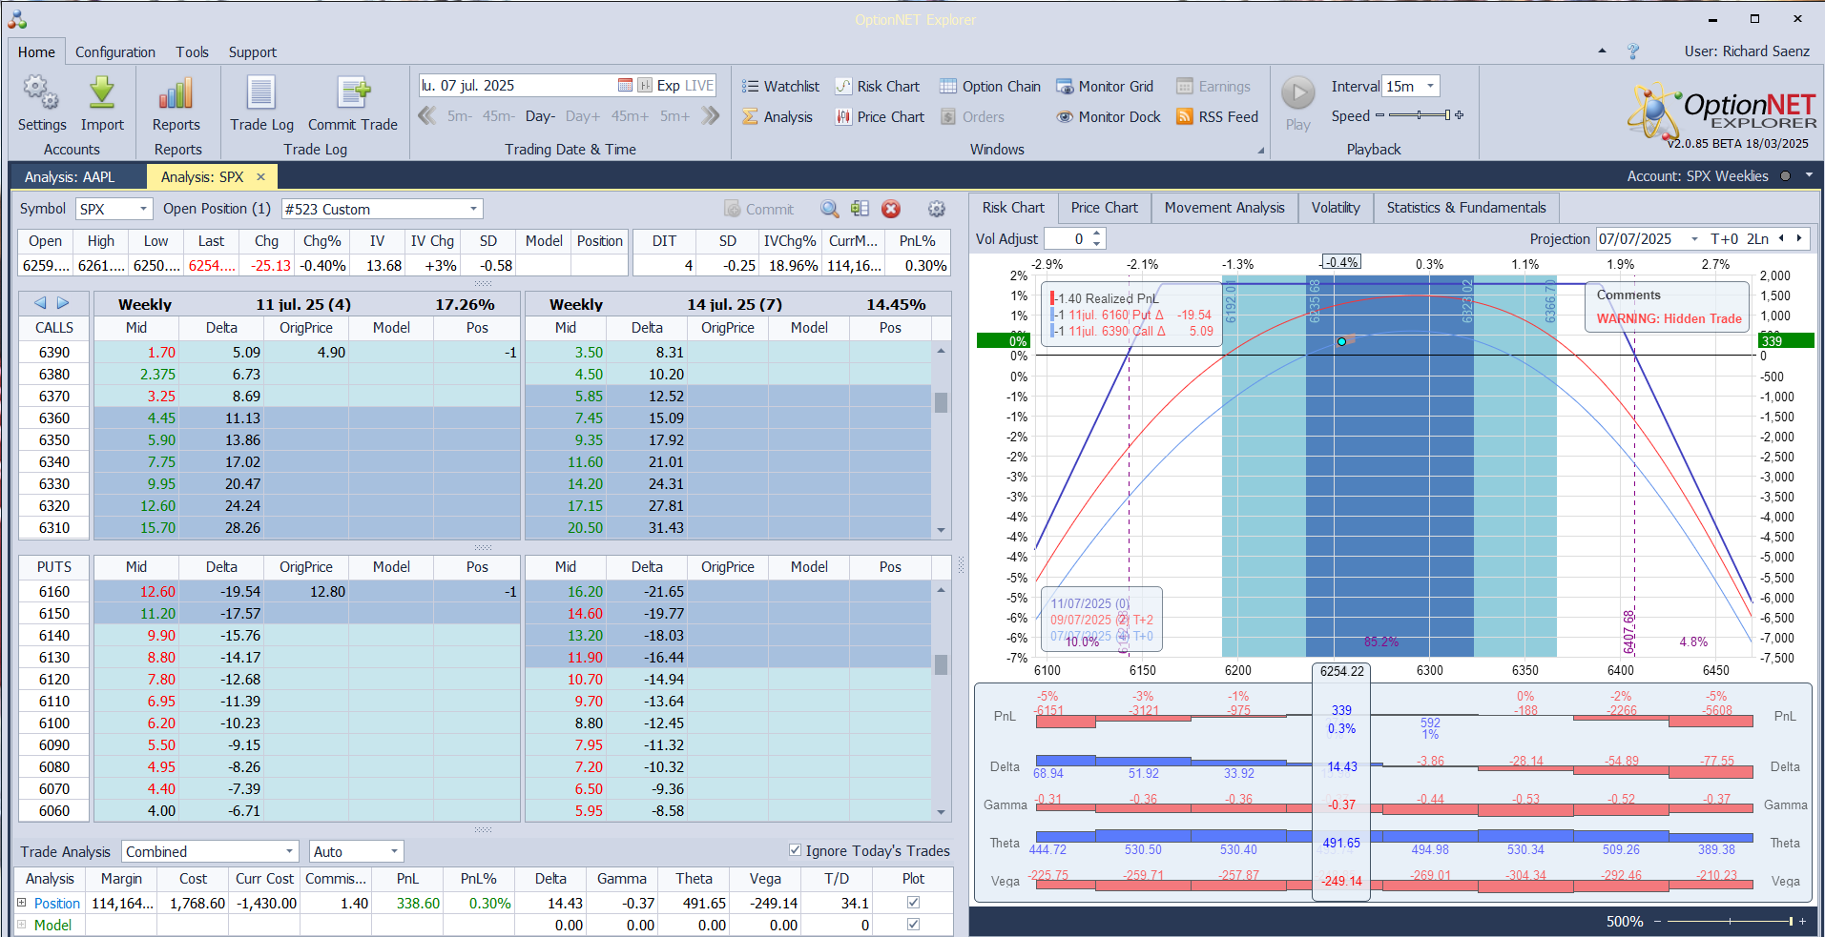The image size is (1825, 937).
Task: Click the LIVE button in date field
Action: pyautogui.click(x=699, y=86)
